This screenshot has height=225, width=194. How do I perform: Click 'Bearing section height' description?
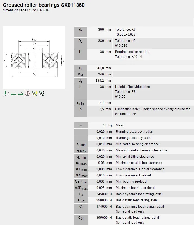(x=132, y=52)
